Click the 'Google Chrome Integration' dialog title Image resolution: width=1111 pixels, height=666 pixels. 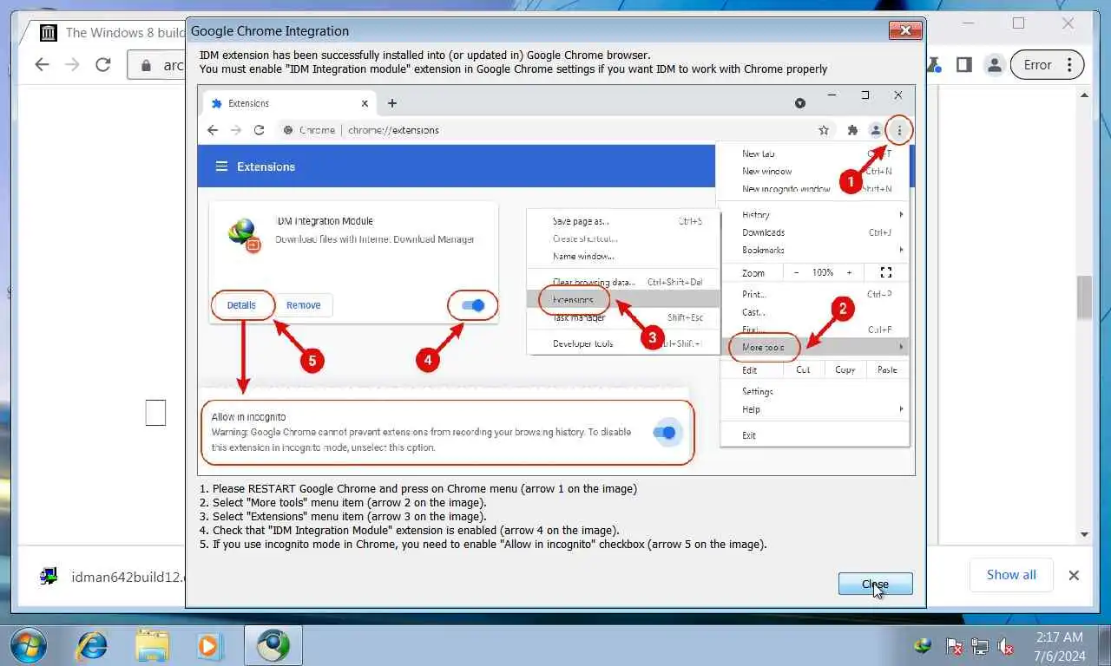point(270,31)
